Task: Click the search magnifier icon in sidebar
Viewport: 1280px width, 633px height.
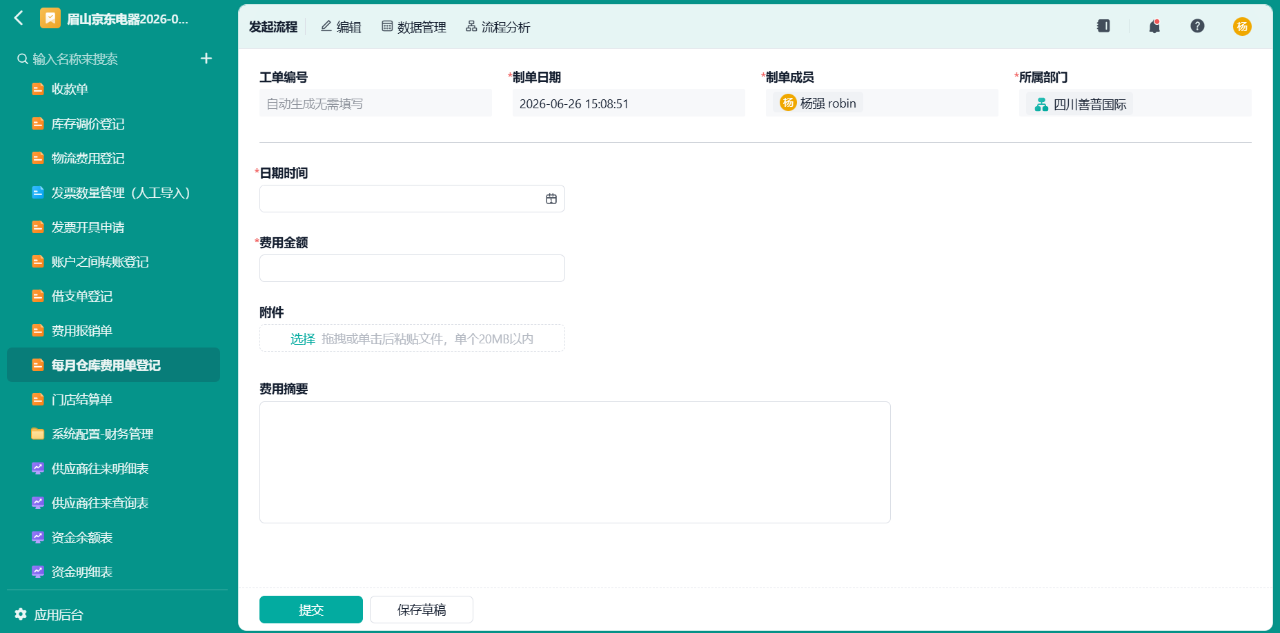Action: pos(23,59)
